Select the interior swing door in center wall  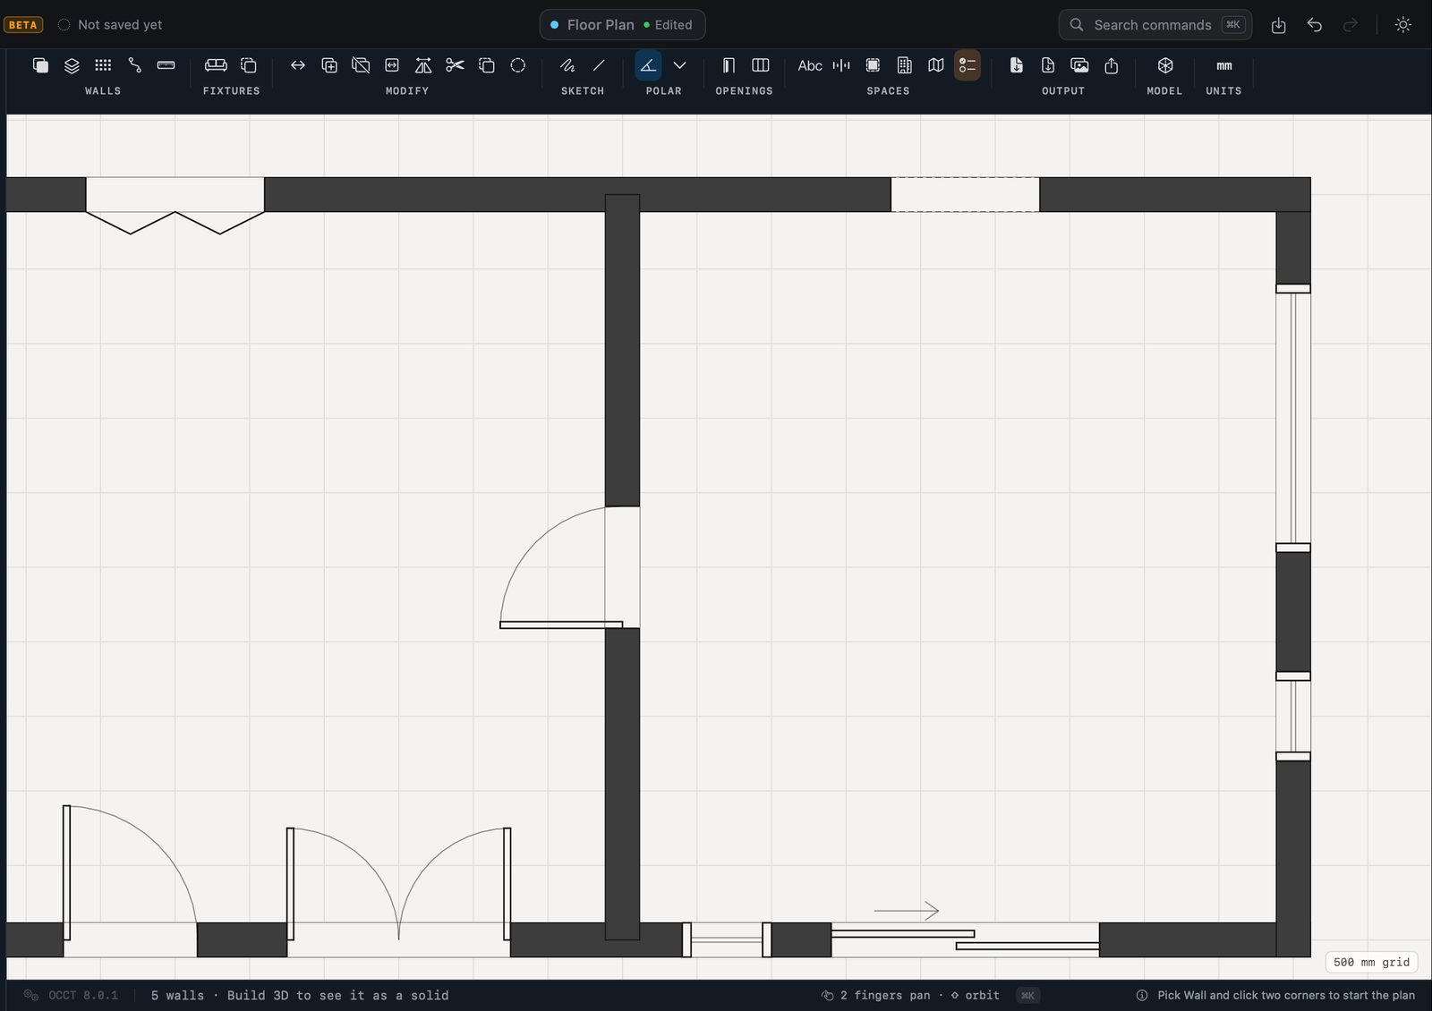pos(570,567)
